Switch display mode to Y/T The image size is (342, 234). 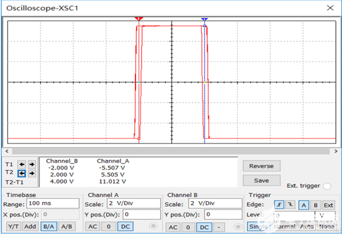coord(13,227)
